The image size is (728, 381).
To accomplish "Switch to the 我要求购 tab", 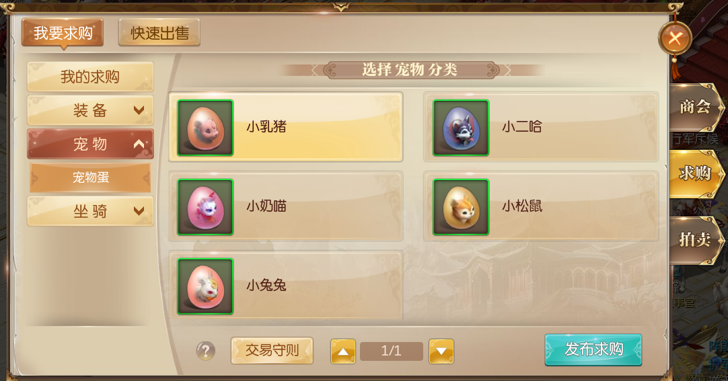I will click(x=63, y=32).
